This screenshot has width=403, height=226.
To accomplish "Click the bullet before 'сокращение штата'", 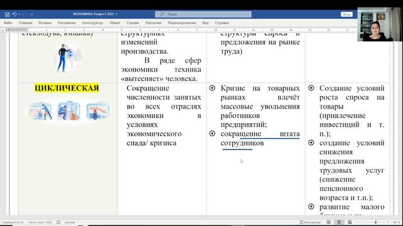I will [x=212, y=134].
